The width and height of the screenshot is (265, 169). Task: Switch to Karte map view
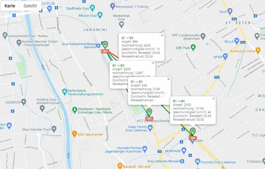(10, 6)
